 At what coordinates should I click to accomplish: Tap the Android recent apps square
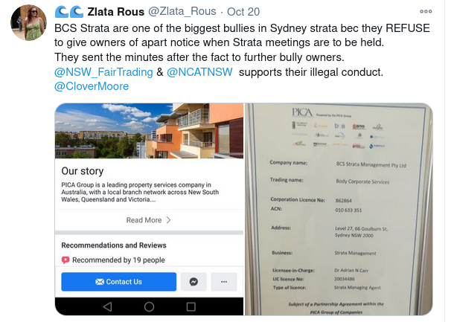[x=190, y=306]
